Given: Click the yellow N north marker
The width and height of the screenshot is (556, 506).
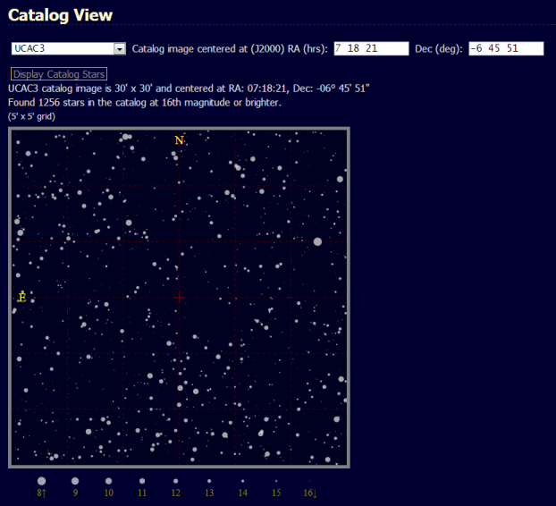Looking at the screenshot, I should tap(179, 140).
